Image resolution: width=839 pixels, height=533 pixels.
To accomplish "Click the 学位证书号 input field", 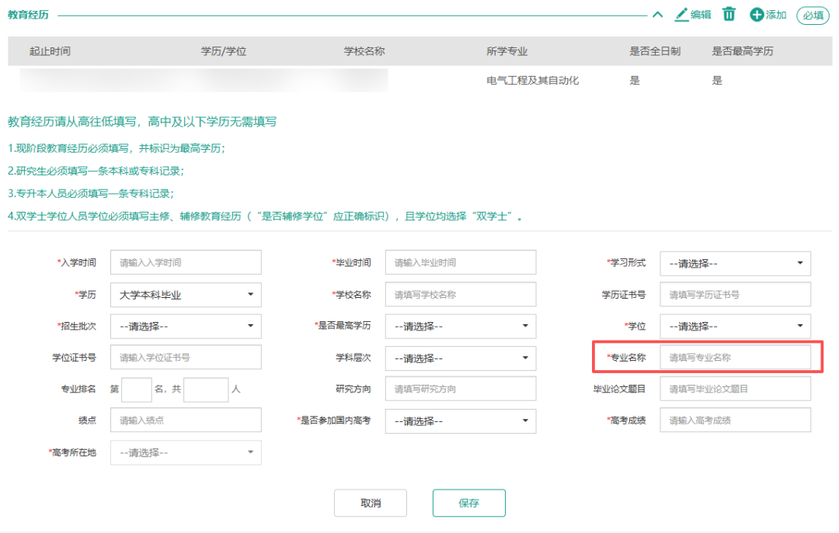I will pyautogui.click(x=186, y=357).
